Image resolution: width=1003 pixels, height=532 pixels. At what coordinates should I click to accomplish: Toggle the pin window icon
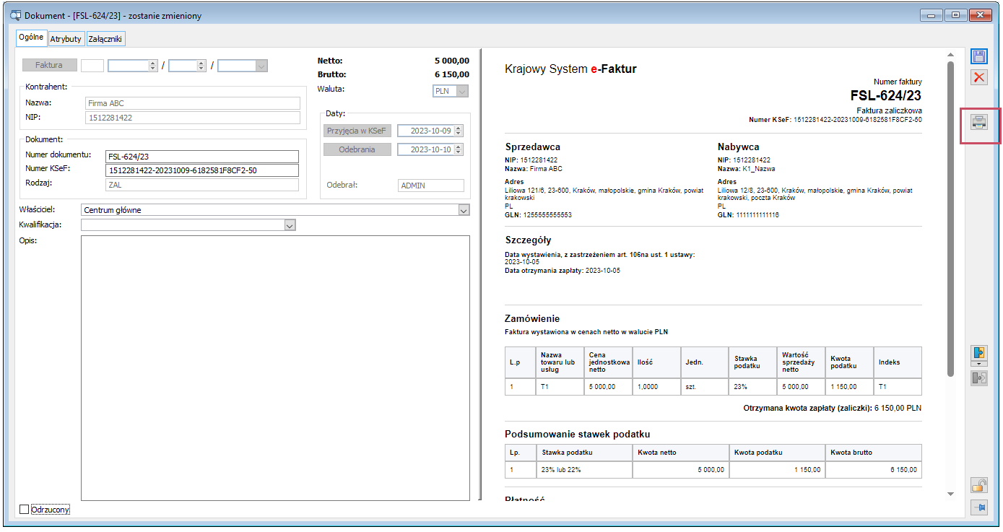click(x=979, y=507)
